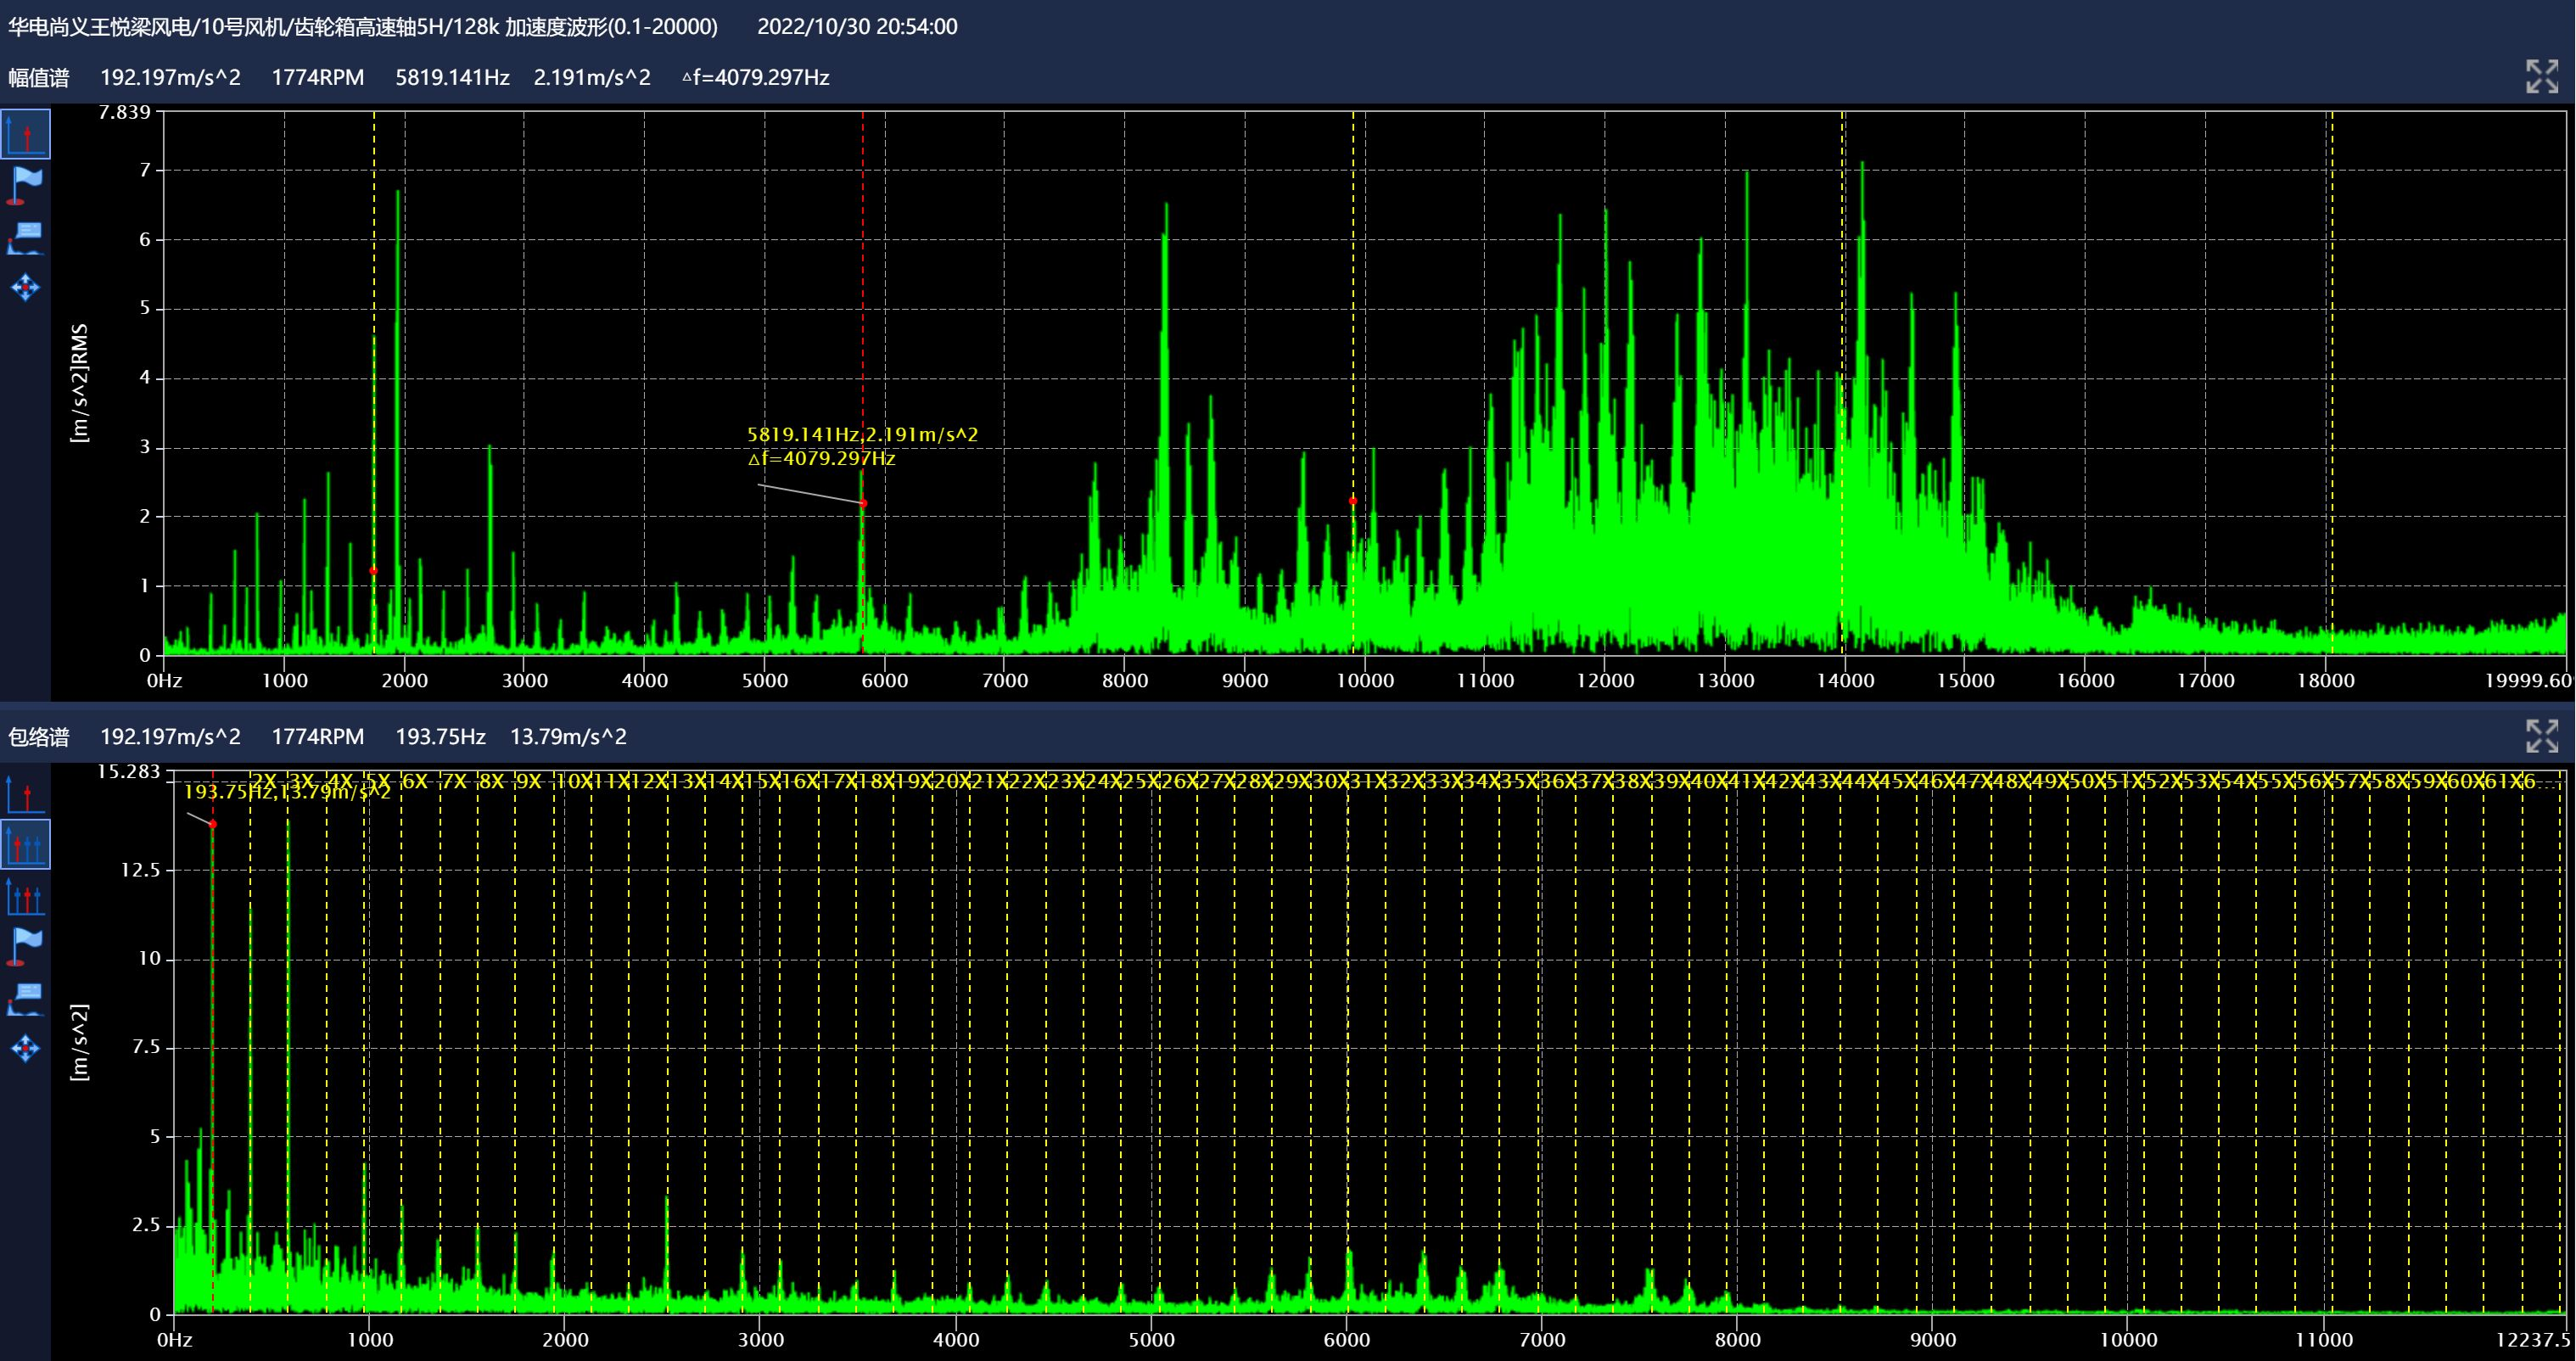Screen dimensions: 2576x1361
Task: Select sideband cursor tool in envelope spectrum
Action: point(25,897)
